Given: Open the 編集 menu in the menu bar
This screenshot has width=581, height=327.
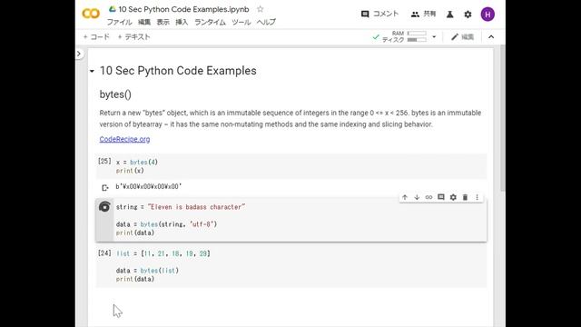Looking at the screenshot, I should tap(144, 22).
